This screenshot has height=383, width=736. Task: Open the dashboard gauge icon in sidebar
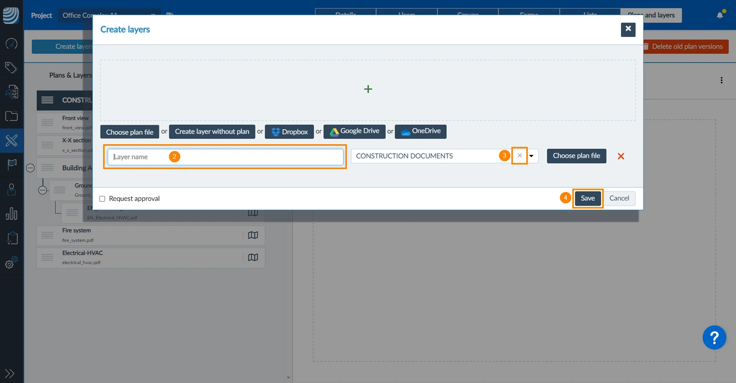[x=11, y=44]
